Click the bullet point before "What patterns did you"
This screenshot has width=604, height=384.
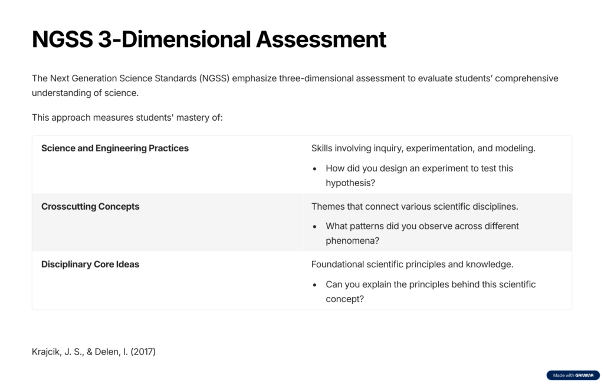(x=316, y=227)
